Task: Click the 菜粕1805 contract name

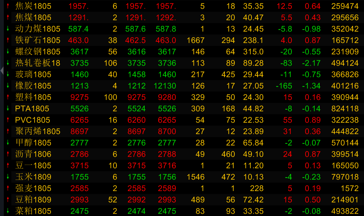Action: coord(33,211)
